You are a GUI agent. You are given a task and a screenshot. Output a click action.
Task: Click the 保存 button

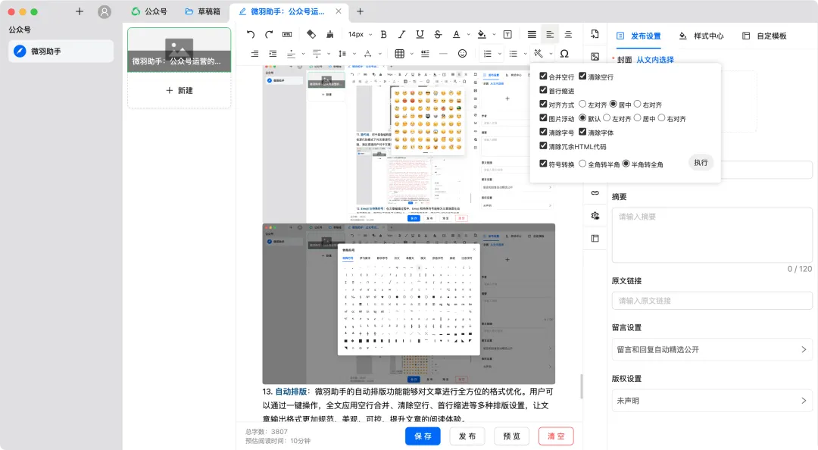(423, 436)
